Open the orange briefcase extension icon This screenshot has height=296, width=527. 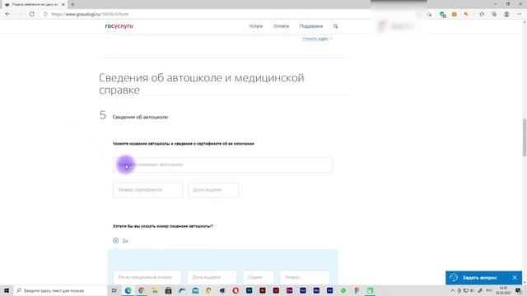(454, 15)
